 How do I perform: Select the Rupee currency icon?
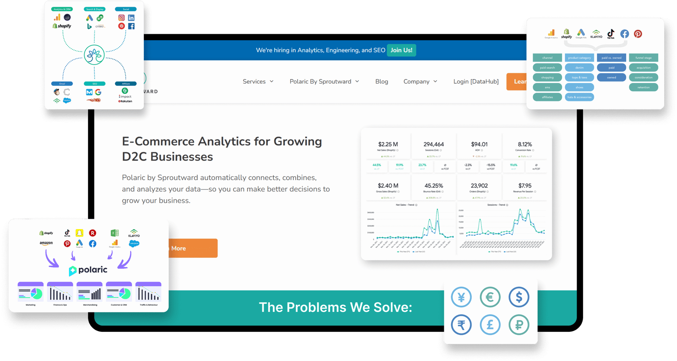pos(461,325)
